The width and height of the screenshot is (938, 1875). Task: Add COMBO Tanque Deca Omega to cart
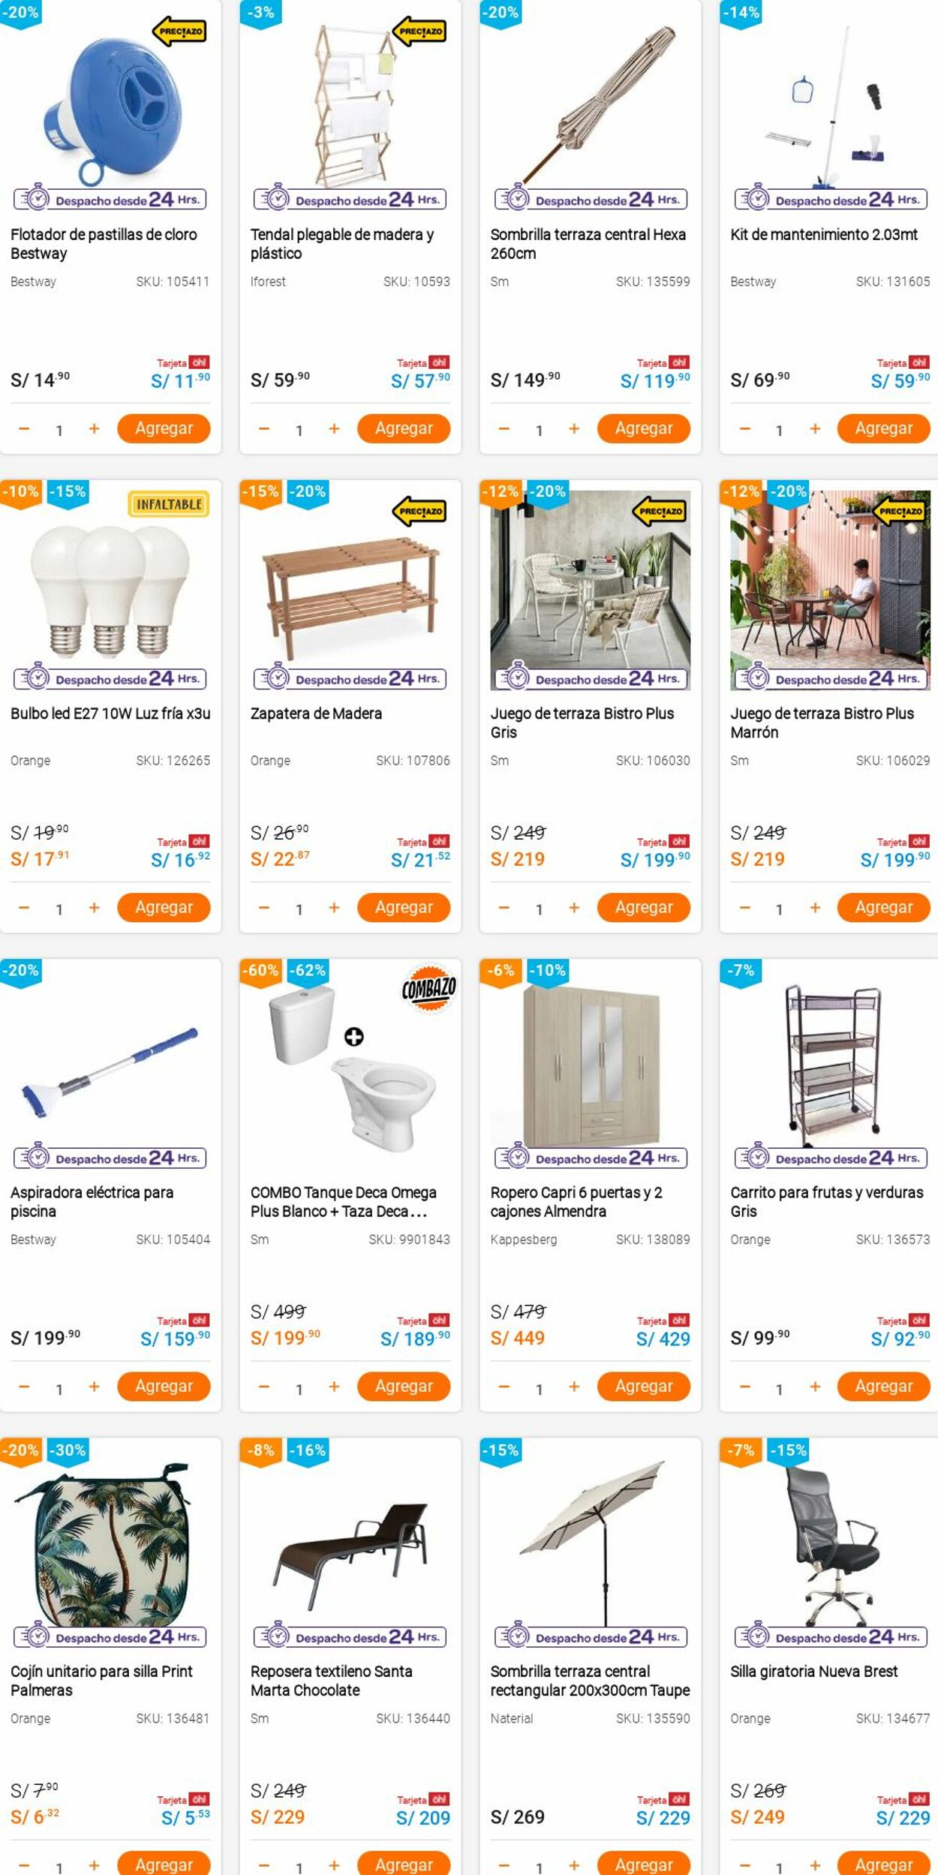pyautogui.click(x=404, y=1387)
